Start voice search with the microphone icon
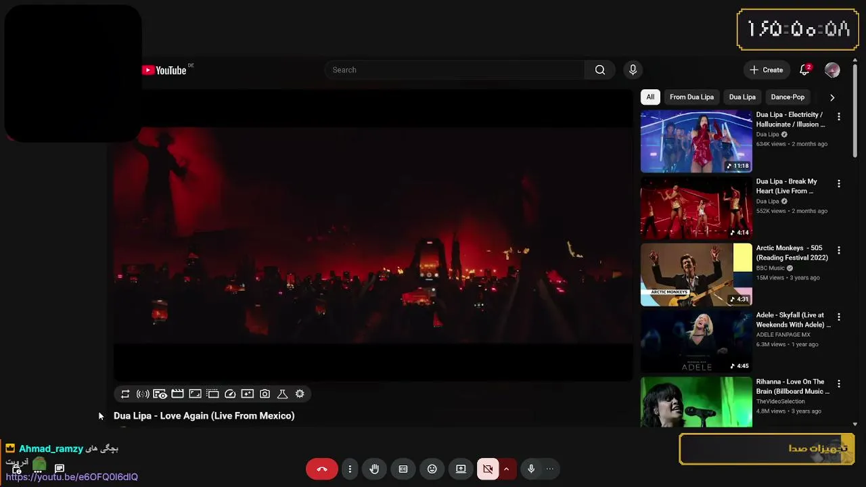866x487 pixels. [633, 70]
